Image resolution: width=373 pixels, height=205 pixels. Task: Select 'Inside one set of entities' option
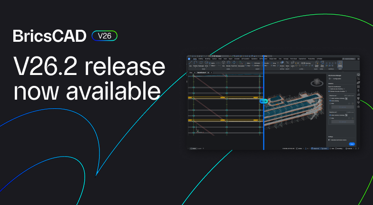(330, 88)
